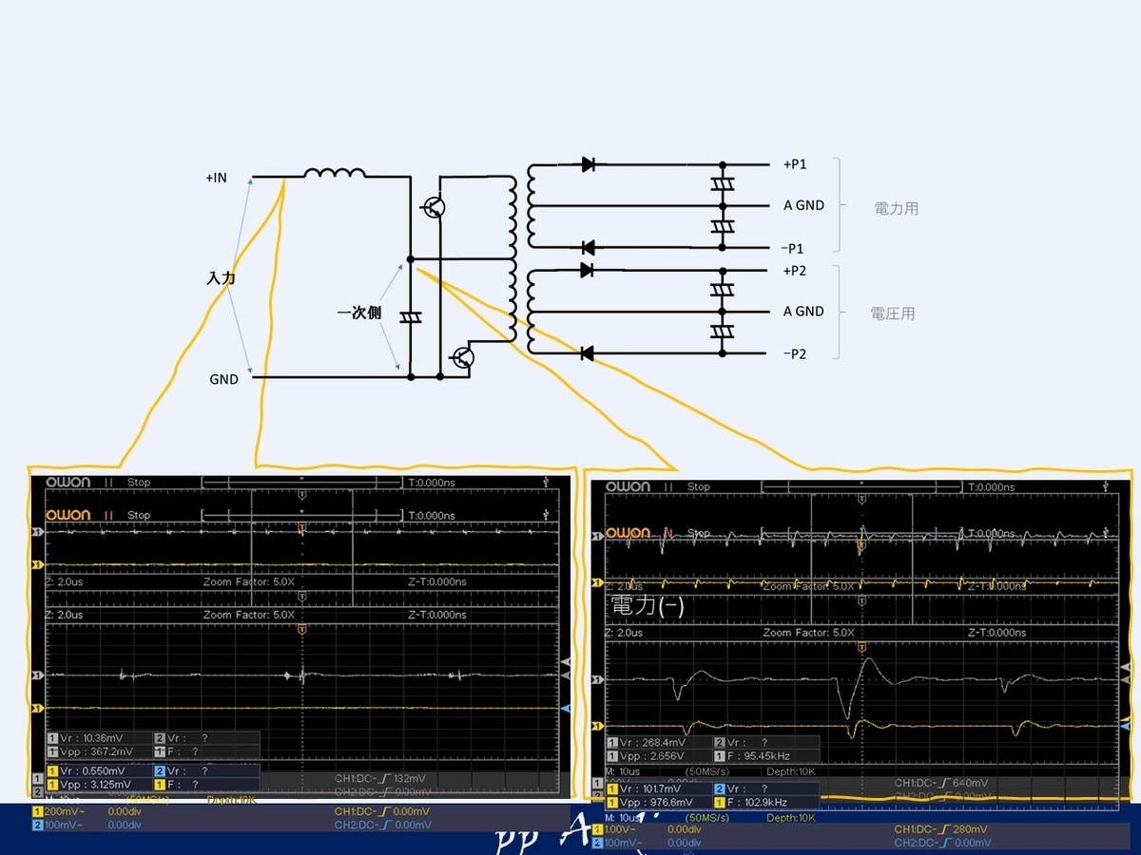This screenshot has width=1141, height=855.
Task: Click the yellow CH1:DC- 0.00mV trigger readout
Action: click(382, 812)
